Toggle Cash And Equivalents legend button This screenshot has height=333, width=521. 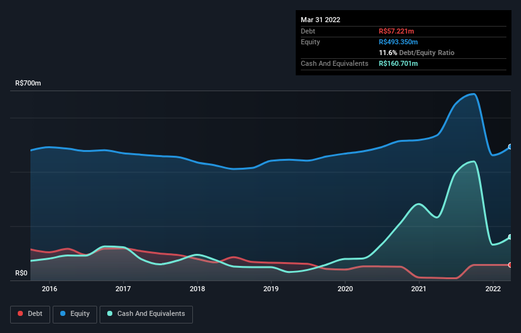(146, 314)
